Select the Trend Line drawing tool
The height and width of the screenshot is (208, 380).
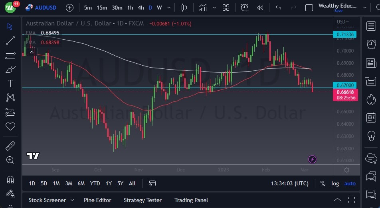click(10, 40)
